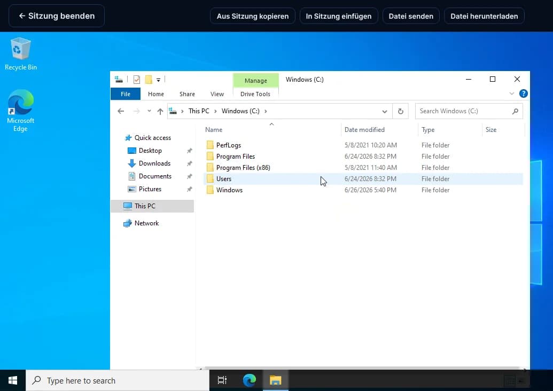Click In Sitzung einfügen button
The width and height of the screenshot is (553, 391).
(339, 16)
